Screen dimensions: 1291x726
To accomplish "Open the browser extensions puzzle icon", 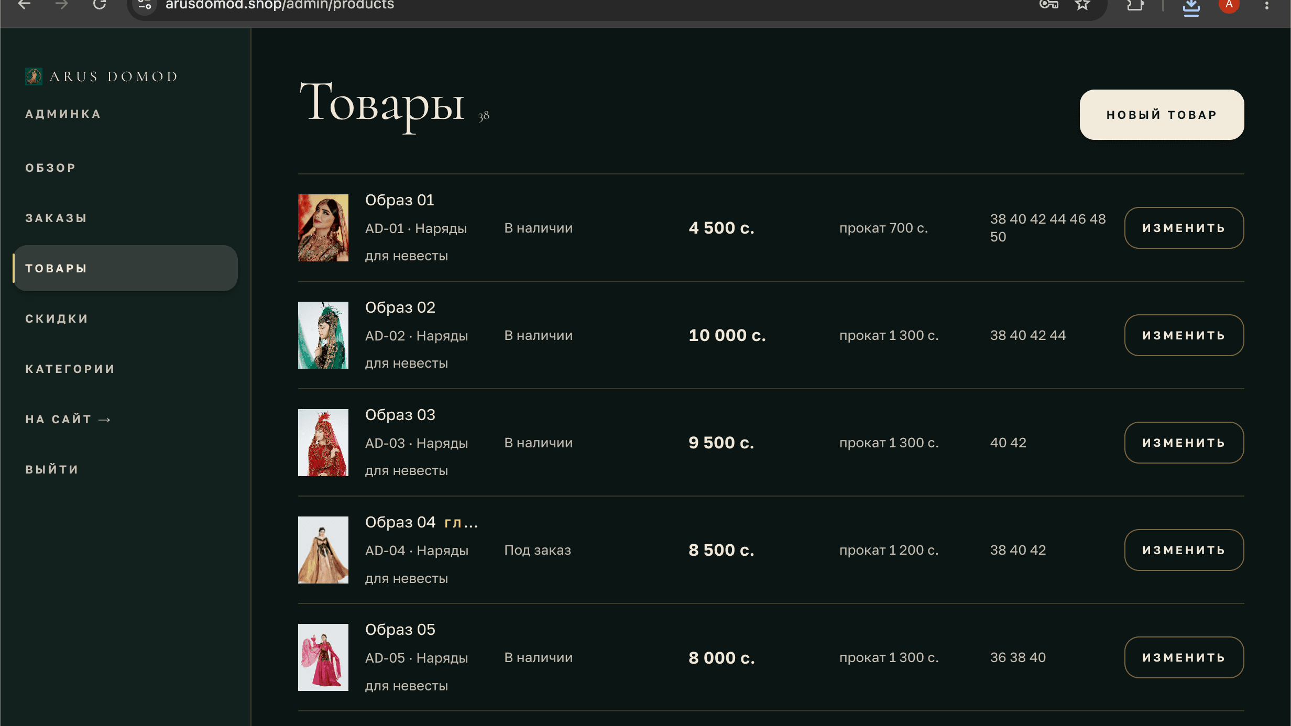I will pos(1135,5).
